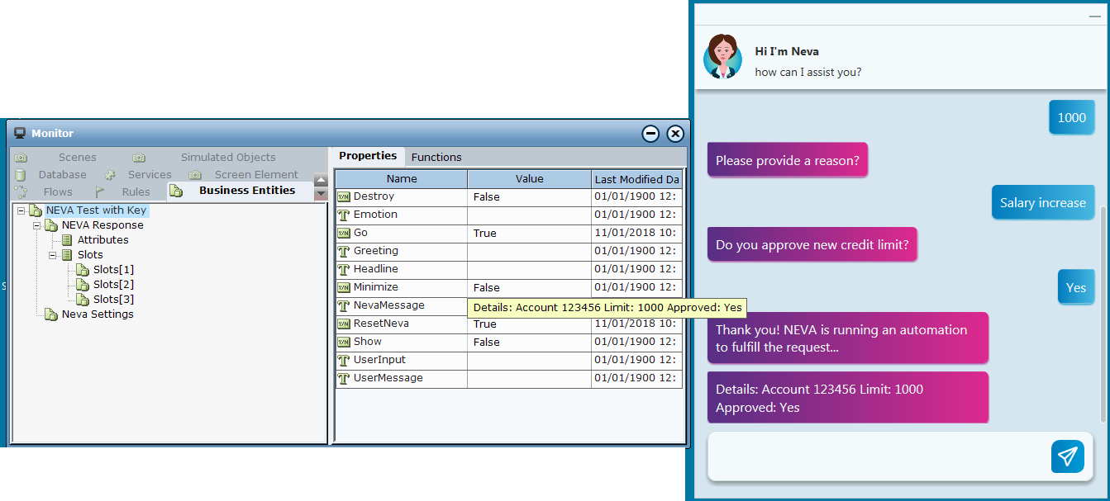
Task: Click the entity icon next to Neva Settings
Action: click(51, 314)
